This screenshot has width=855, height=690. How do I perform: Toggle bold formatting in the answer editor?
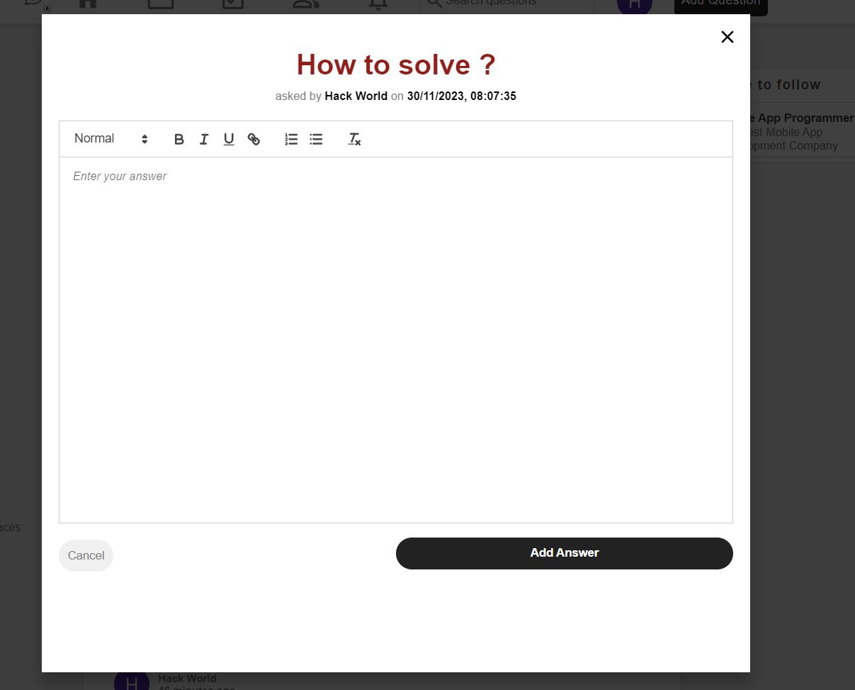point(179,139)
